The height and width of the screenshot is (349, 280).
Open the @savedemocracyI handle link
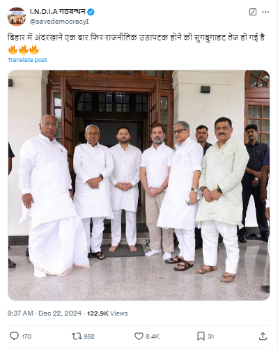[59, 22]
